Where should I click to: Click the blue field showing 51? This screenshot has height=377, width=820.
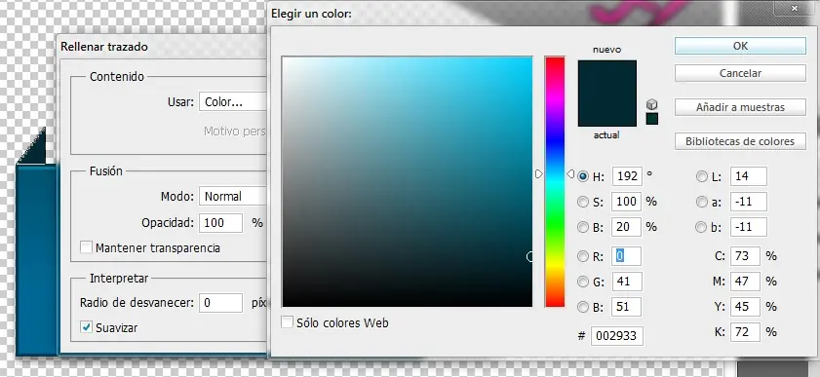point(627,307)
